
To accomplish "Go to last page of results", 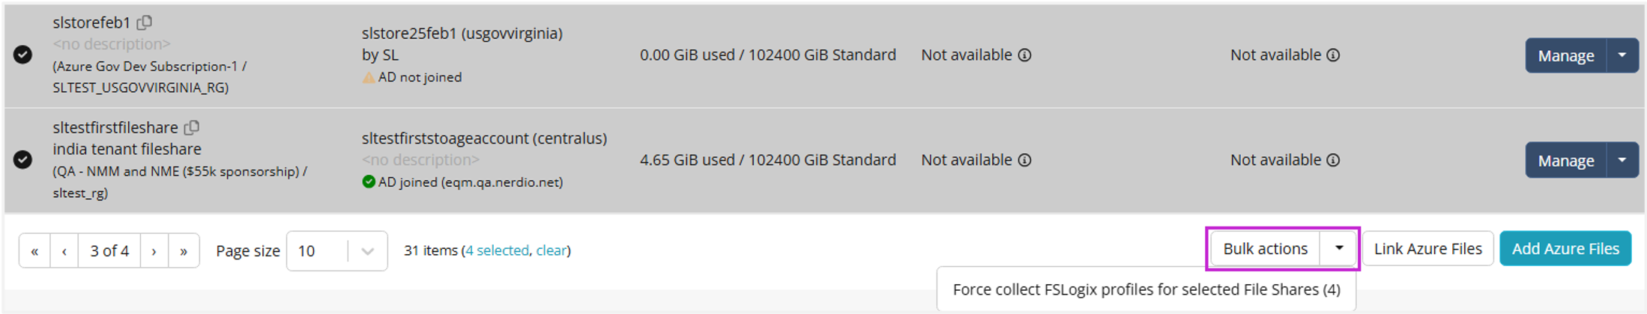I will pyautogui.click(x=184, y=250).
